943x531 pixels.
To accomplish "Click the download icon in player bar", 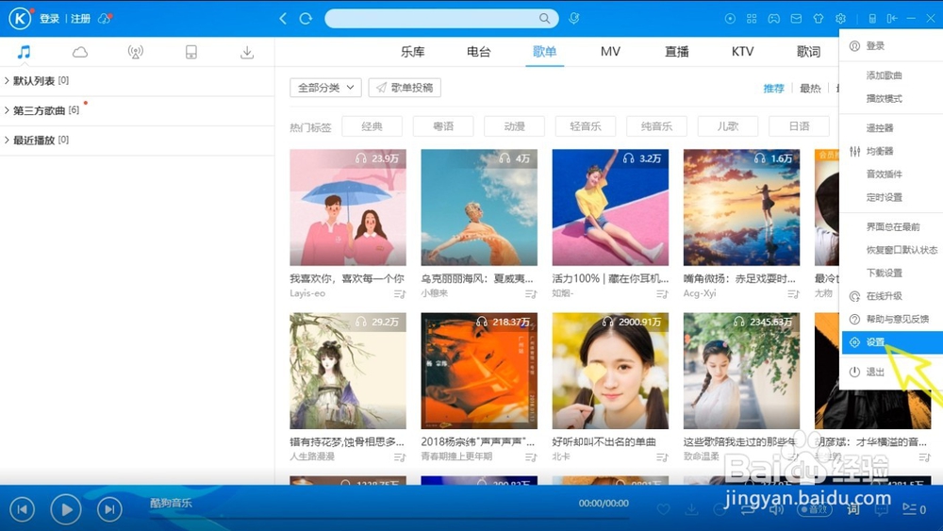I will [x=691, y=509].
